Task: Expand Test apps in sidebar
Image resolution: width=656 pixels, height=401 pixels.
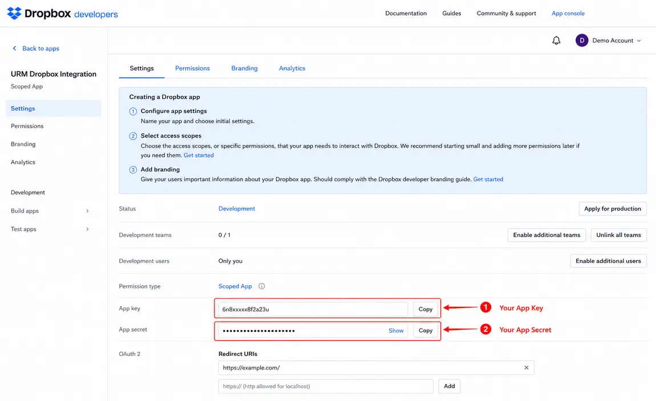Action: 87,229
